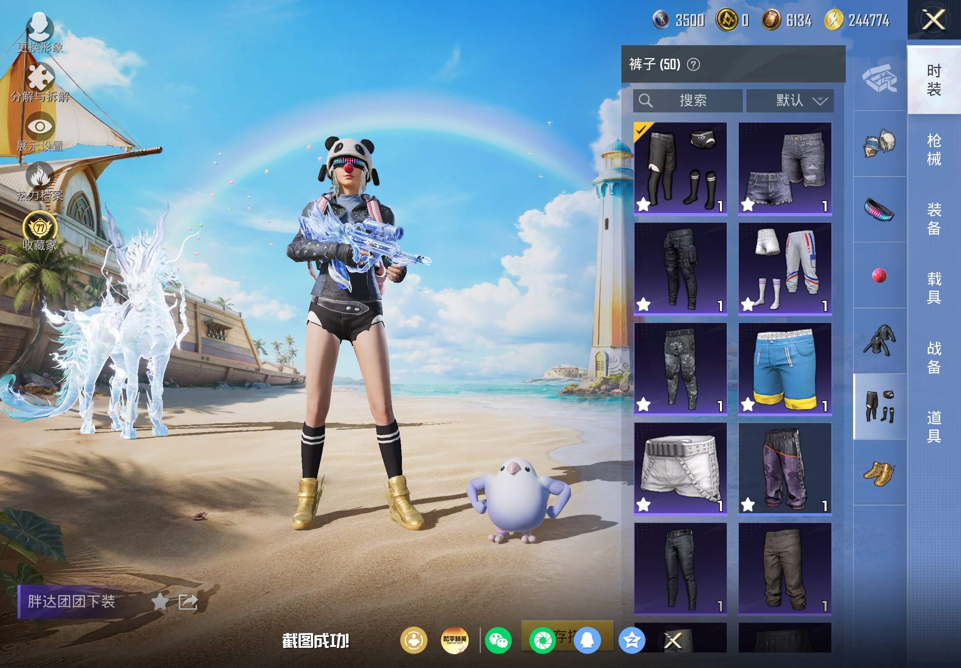Click the 搜索 search field
Screen dimensions: 961x668
pos(688,101)
